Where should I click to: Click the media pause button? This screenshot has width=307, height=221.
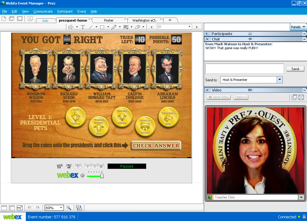94,166
